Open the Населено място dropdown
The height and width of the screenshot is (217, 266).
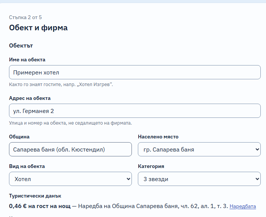coord(199,149)
